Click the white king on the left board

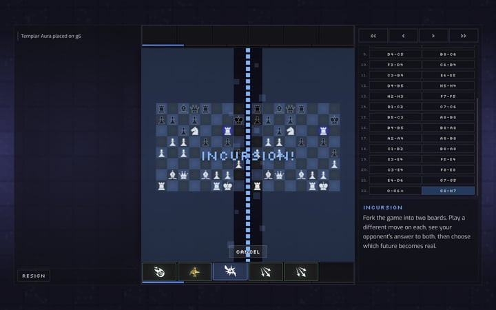point(227,186)
